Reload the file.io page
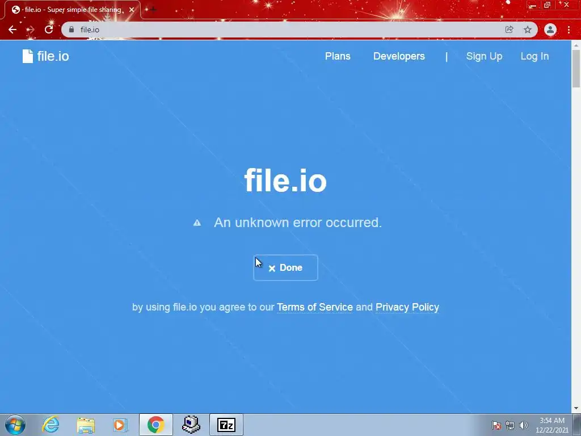 tap(49, 30)
